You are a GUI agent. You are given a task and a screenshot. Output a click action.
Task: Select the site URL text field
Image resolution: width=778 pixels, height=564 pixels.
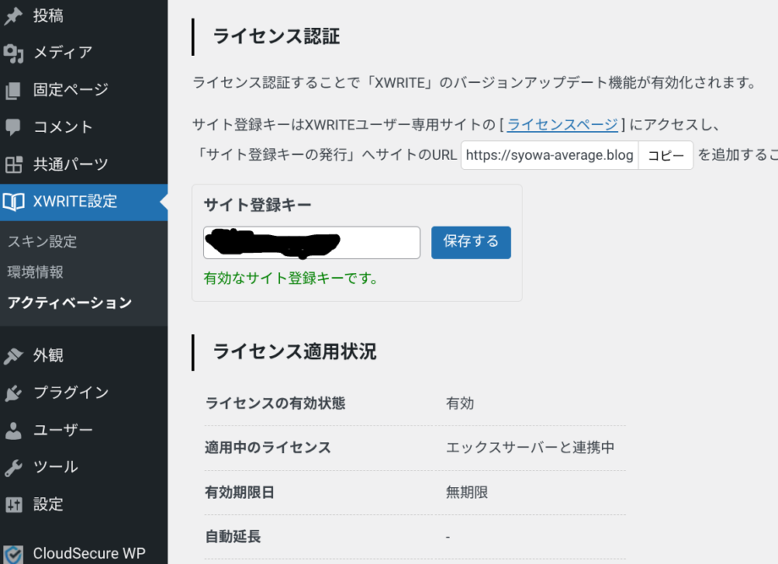pos(548,155)
